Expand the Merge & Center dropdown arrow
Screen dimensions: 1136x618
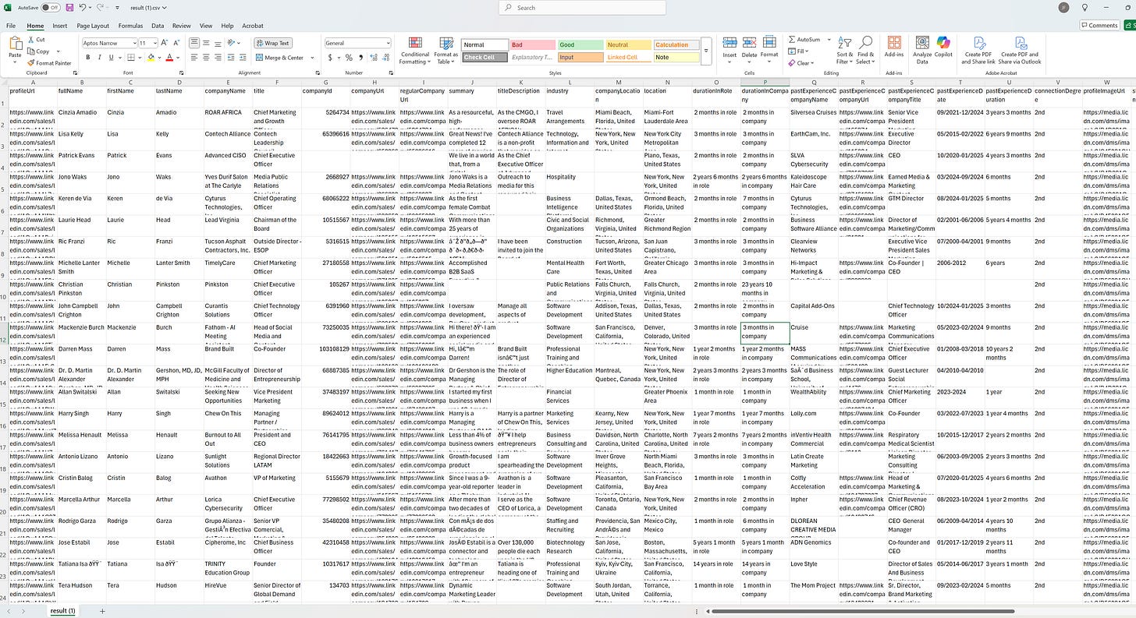coord(311,58)
